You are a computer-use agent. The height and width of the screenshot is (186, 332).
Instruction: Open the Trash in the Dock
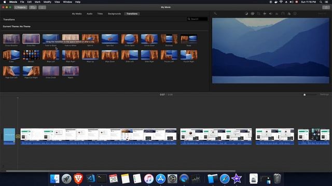click(277, 179)
